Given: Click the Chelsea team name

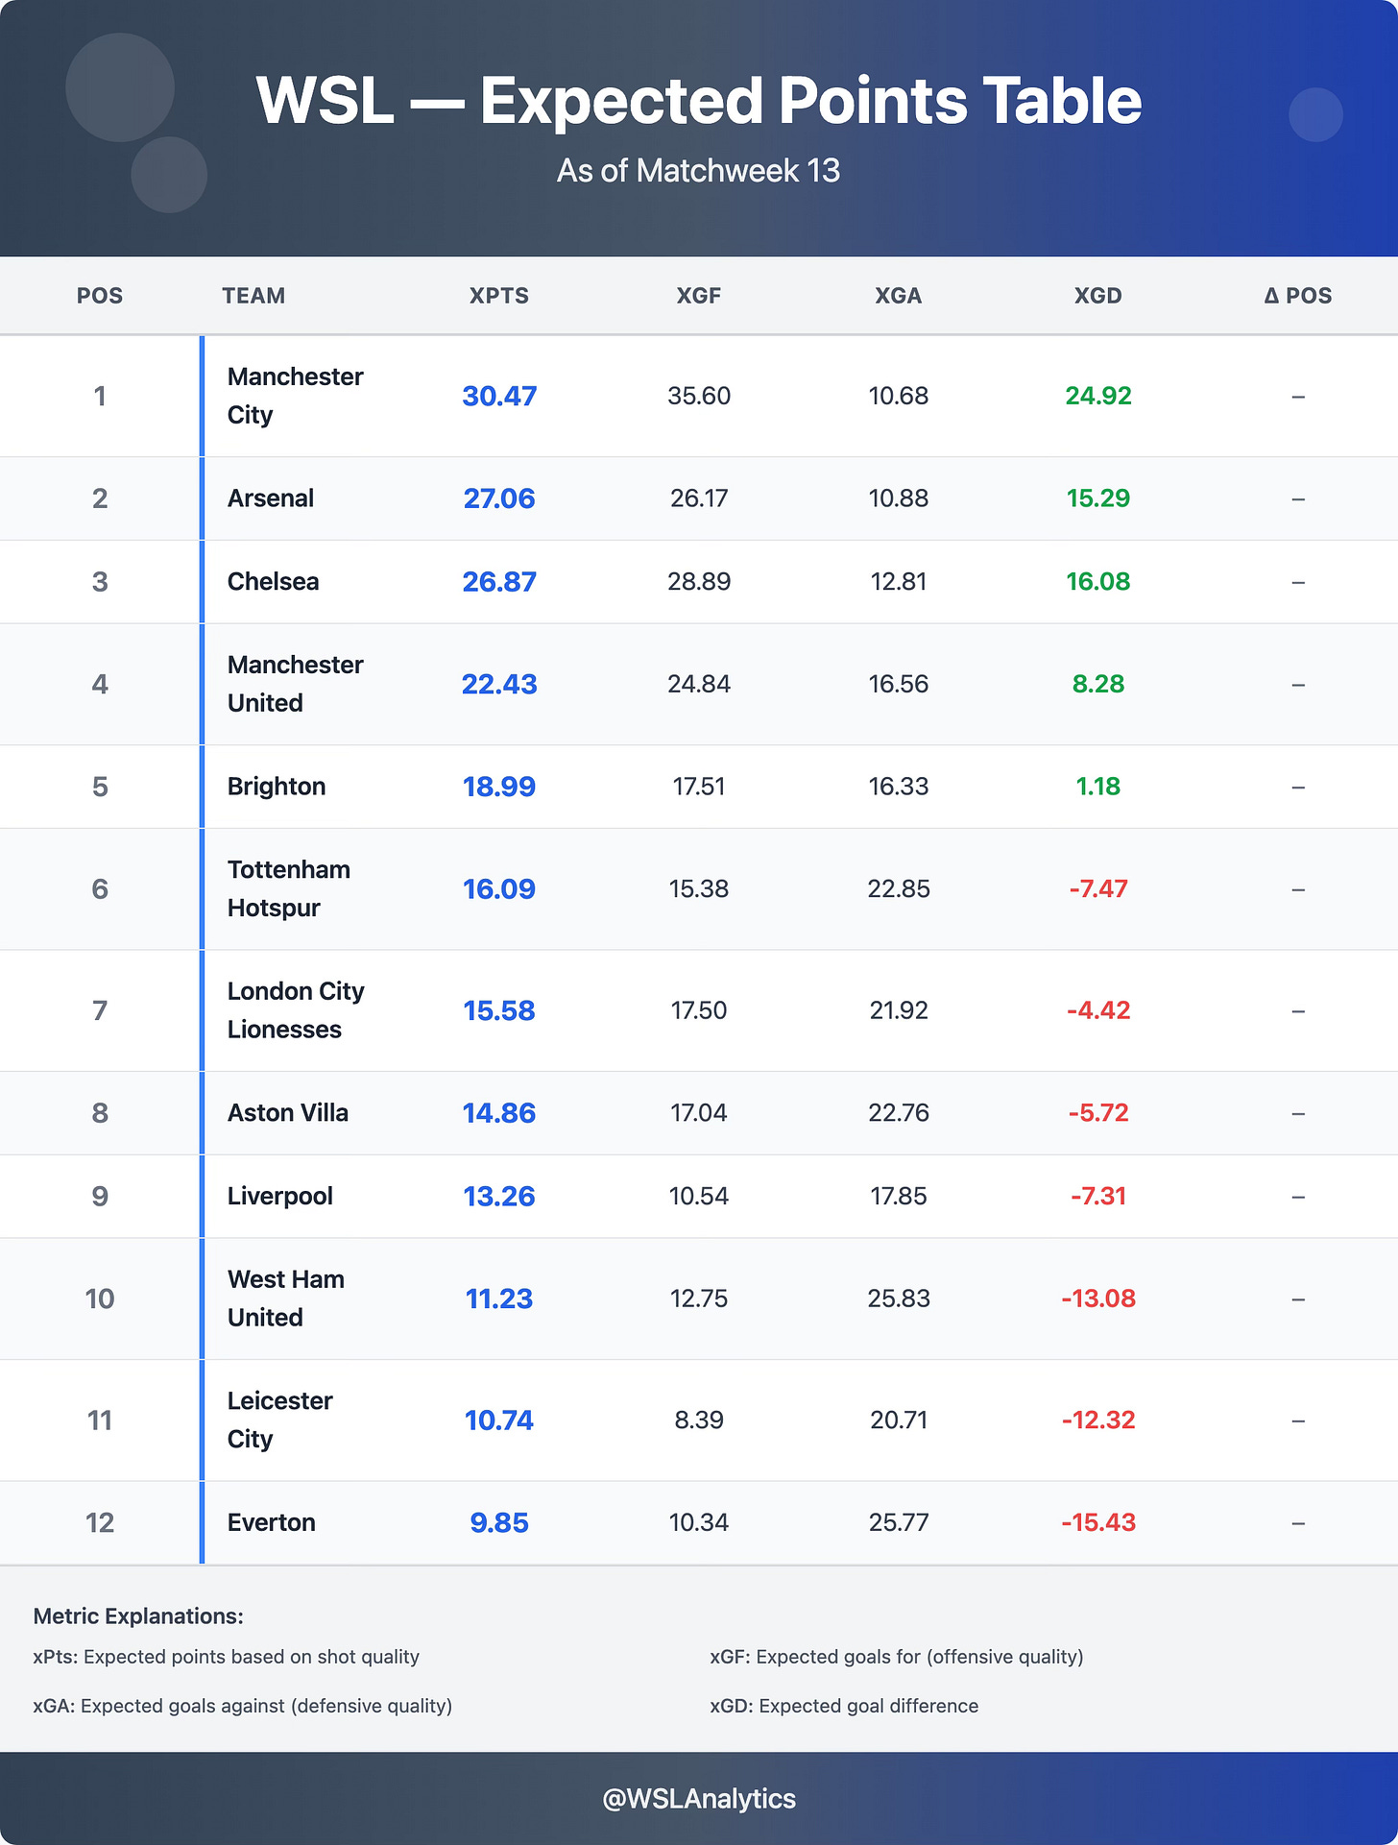Looking at the screenshot, I should (x=273, y=582).
